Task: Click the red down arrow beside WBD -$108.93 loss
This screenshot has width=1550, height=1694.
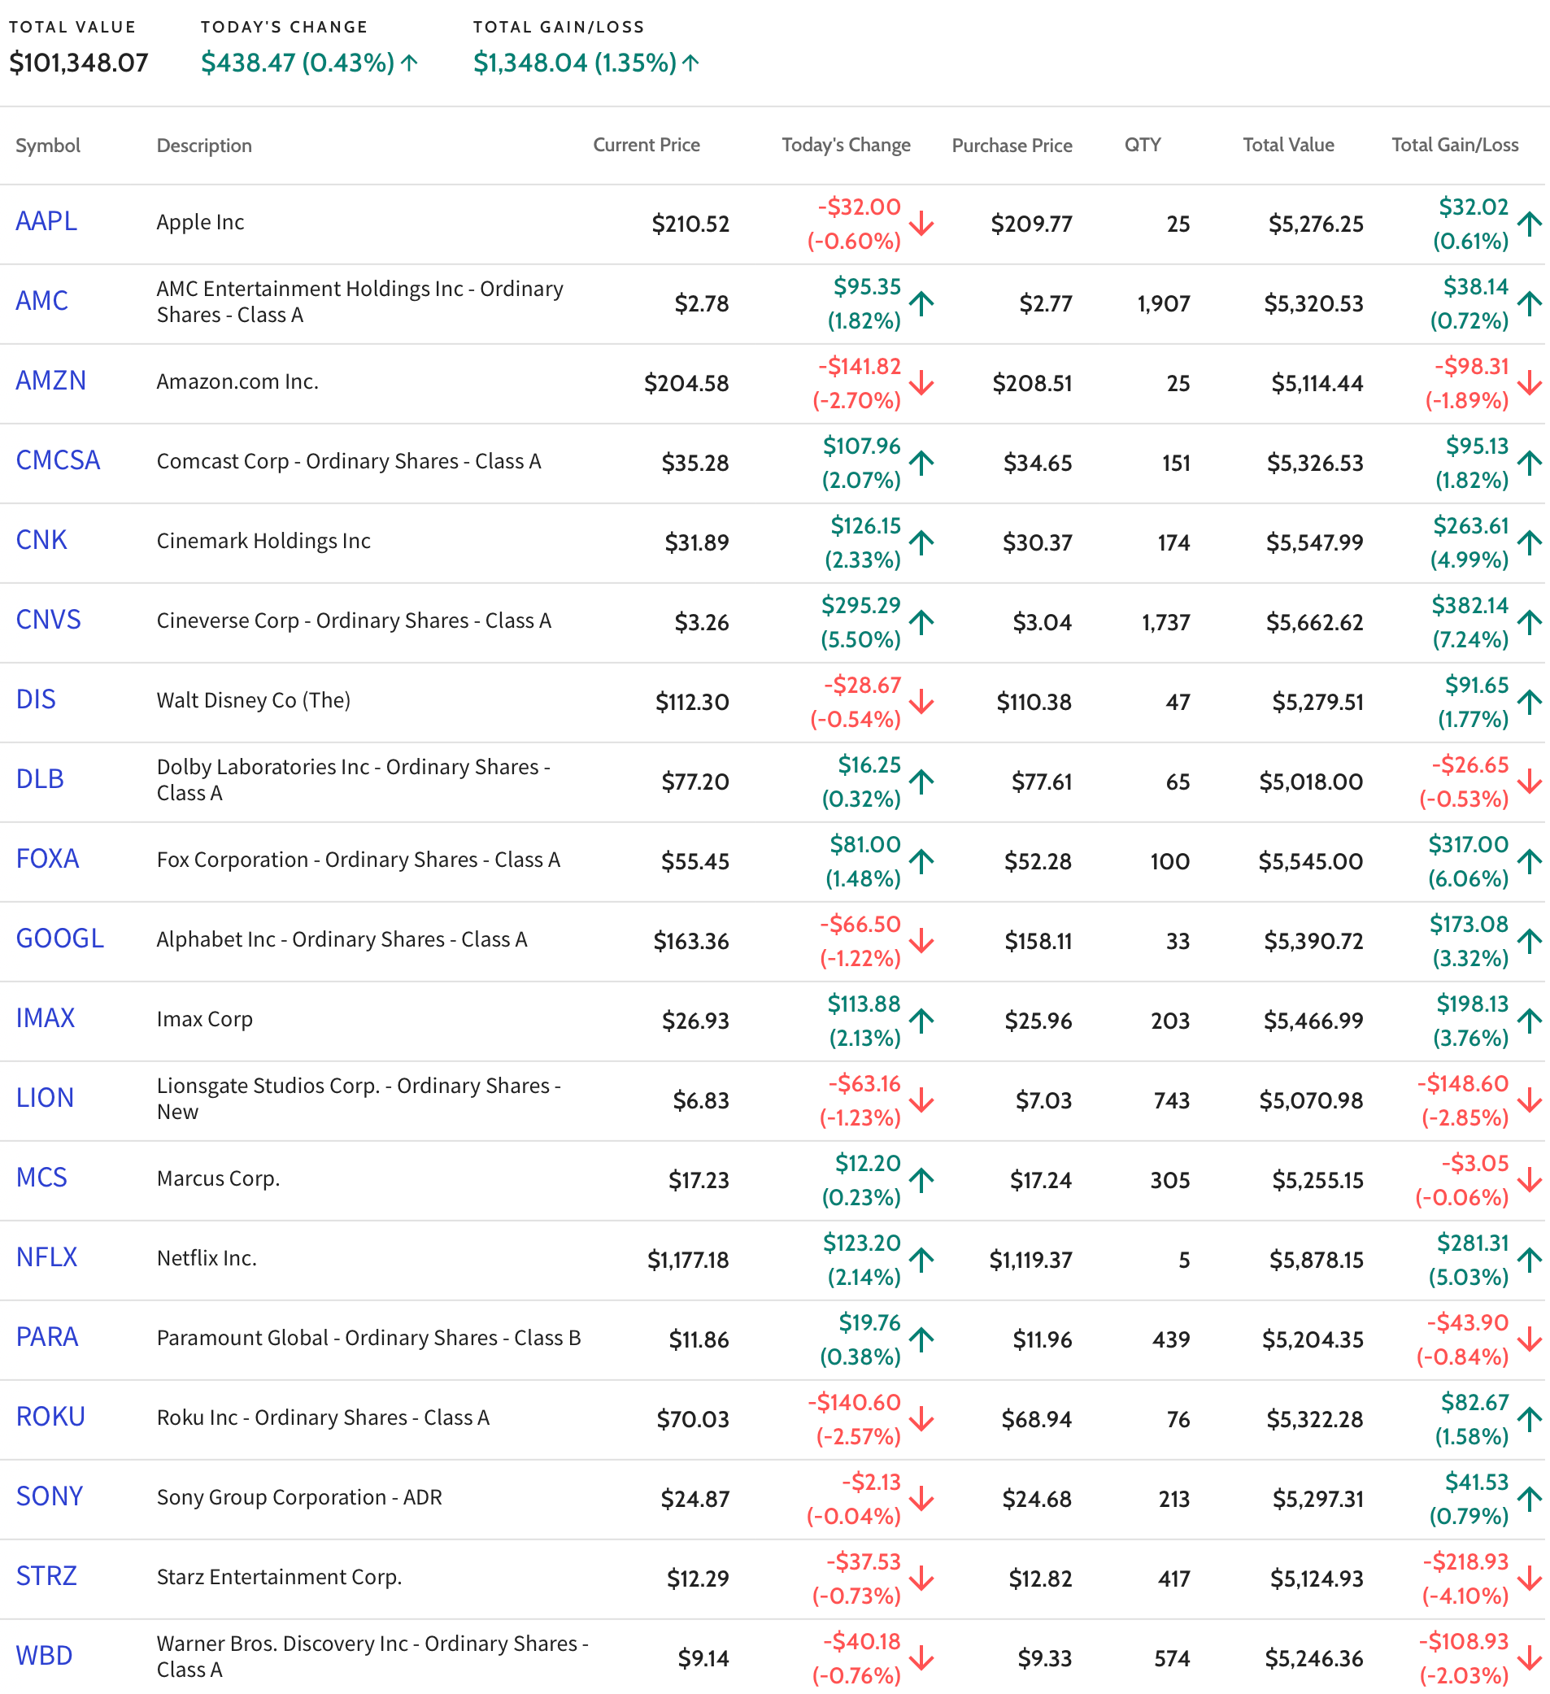Action: 1530,1660
